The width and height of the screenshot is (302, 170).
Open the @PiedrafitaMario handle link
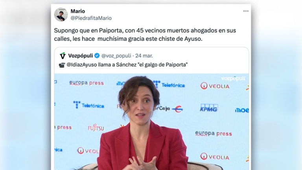click(x=91, y=18)
